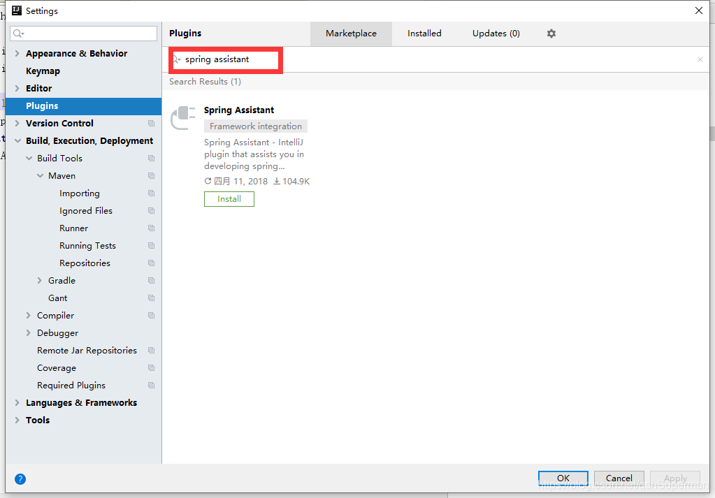Screen dimensions: 715x498
Task: Click the project-level icon beside Importing
Action: click(x=152, y=193)
